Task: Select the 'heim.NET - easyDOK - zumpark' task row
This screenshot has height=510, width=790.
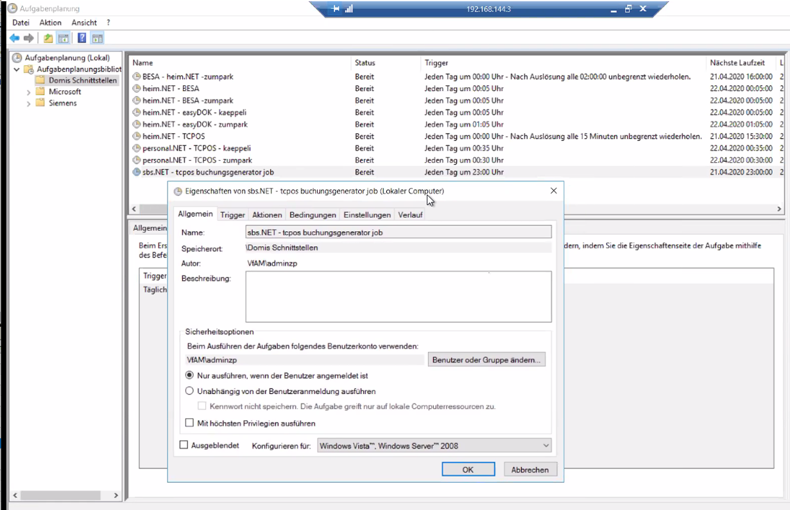Action: (456, 124)
